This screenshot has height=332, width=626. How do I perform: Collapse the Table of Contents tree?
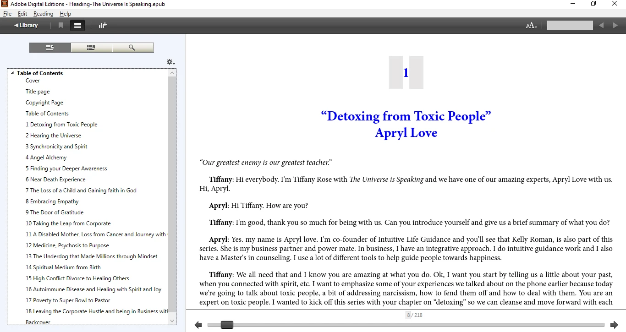click(12, 73)
